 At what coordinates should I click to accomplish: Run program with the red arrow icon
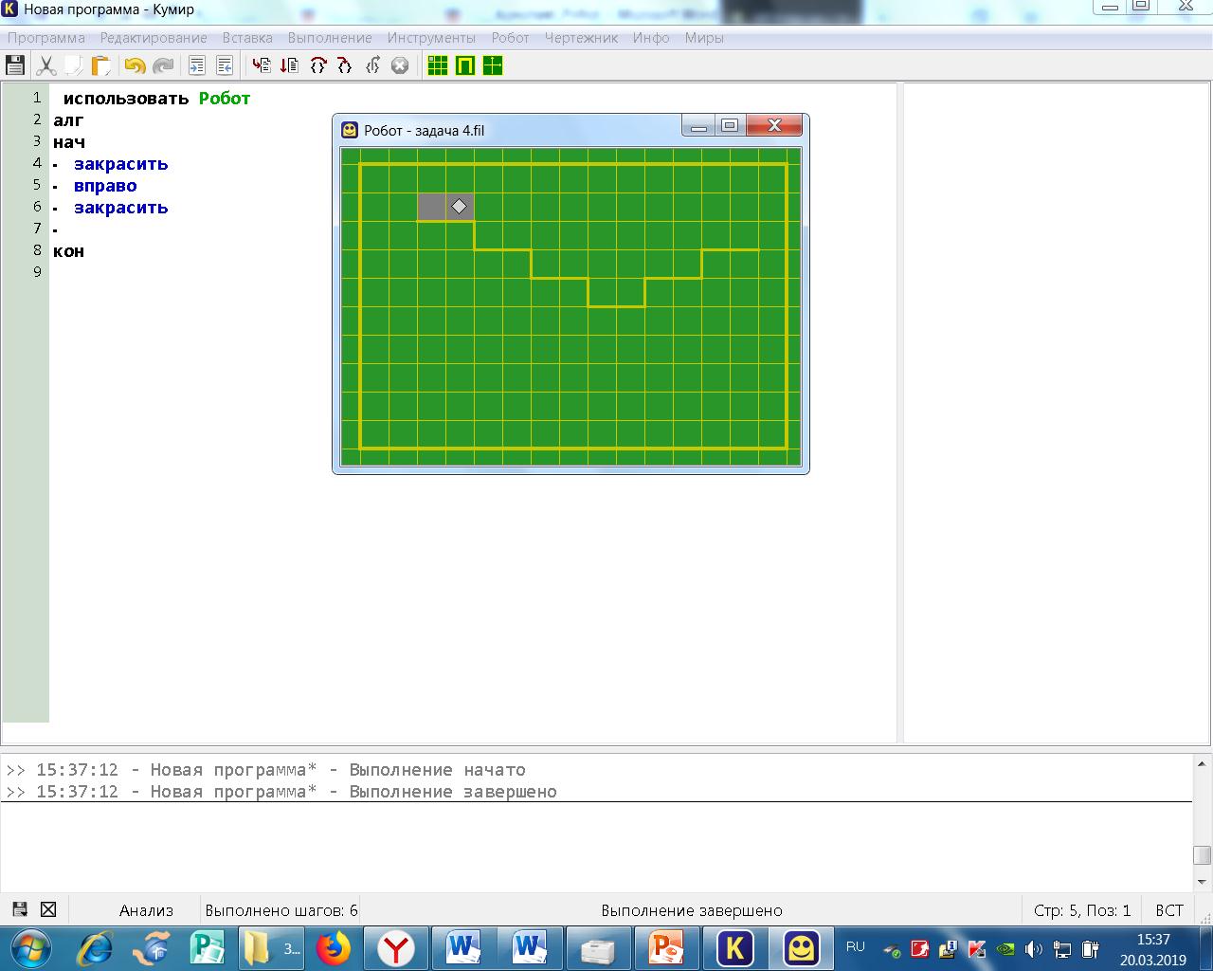[x=262, y=65]
